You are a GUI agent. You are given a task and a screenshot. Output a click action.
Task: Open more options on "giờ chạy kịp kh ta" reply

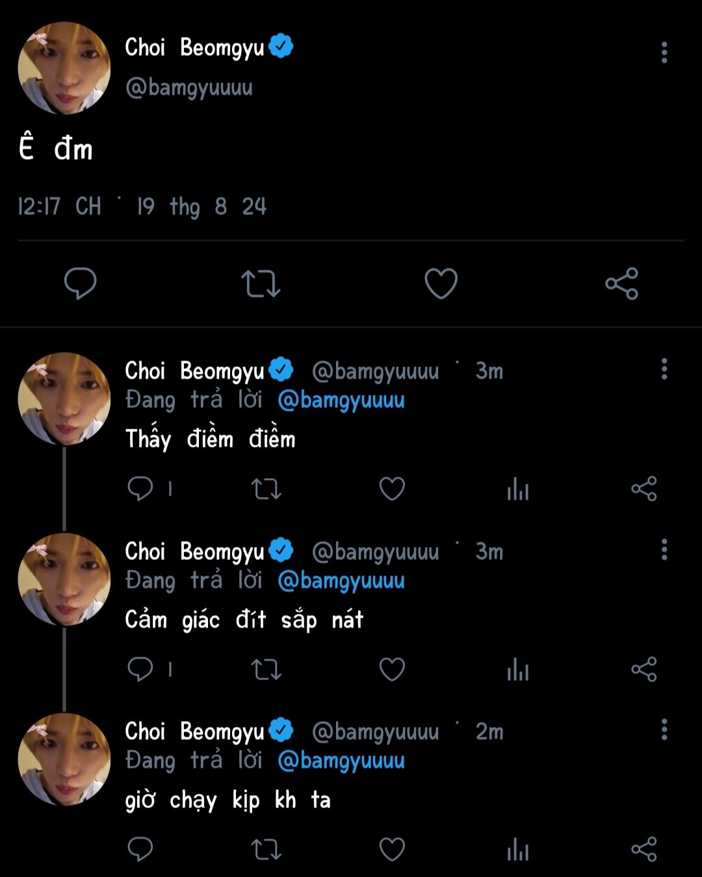tap(664, 730)
